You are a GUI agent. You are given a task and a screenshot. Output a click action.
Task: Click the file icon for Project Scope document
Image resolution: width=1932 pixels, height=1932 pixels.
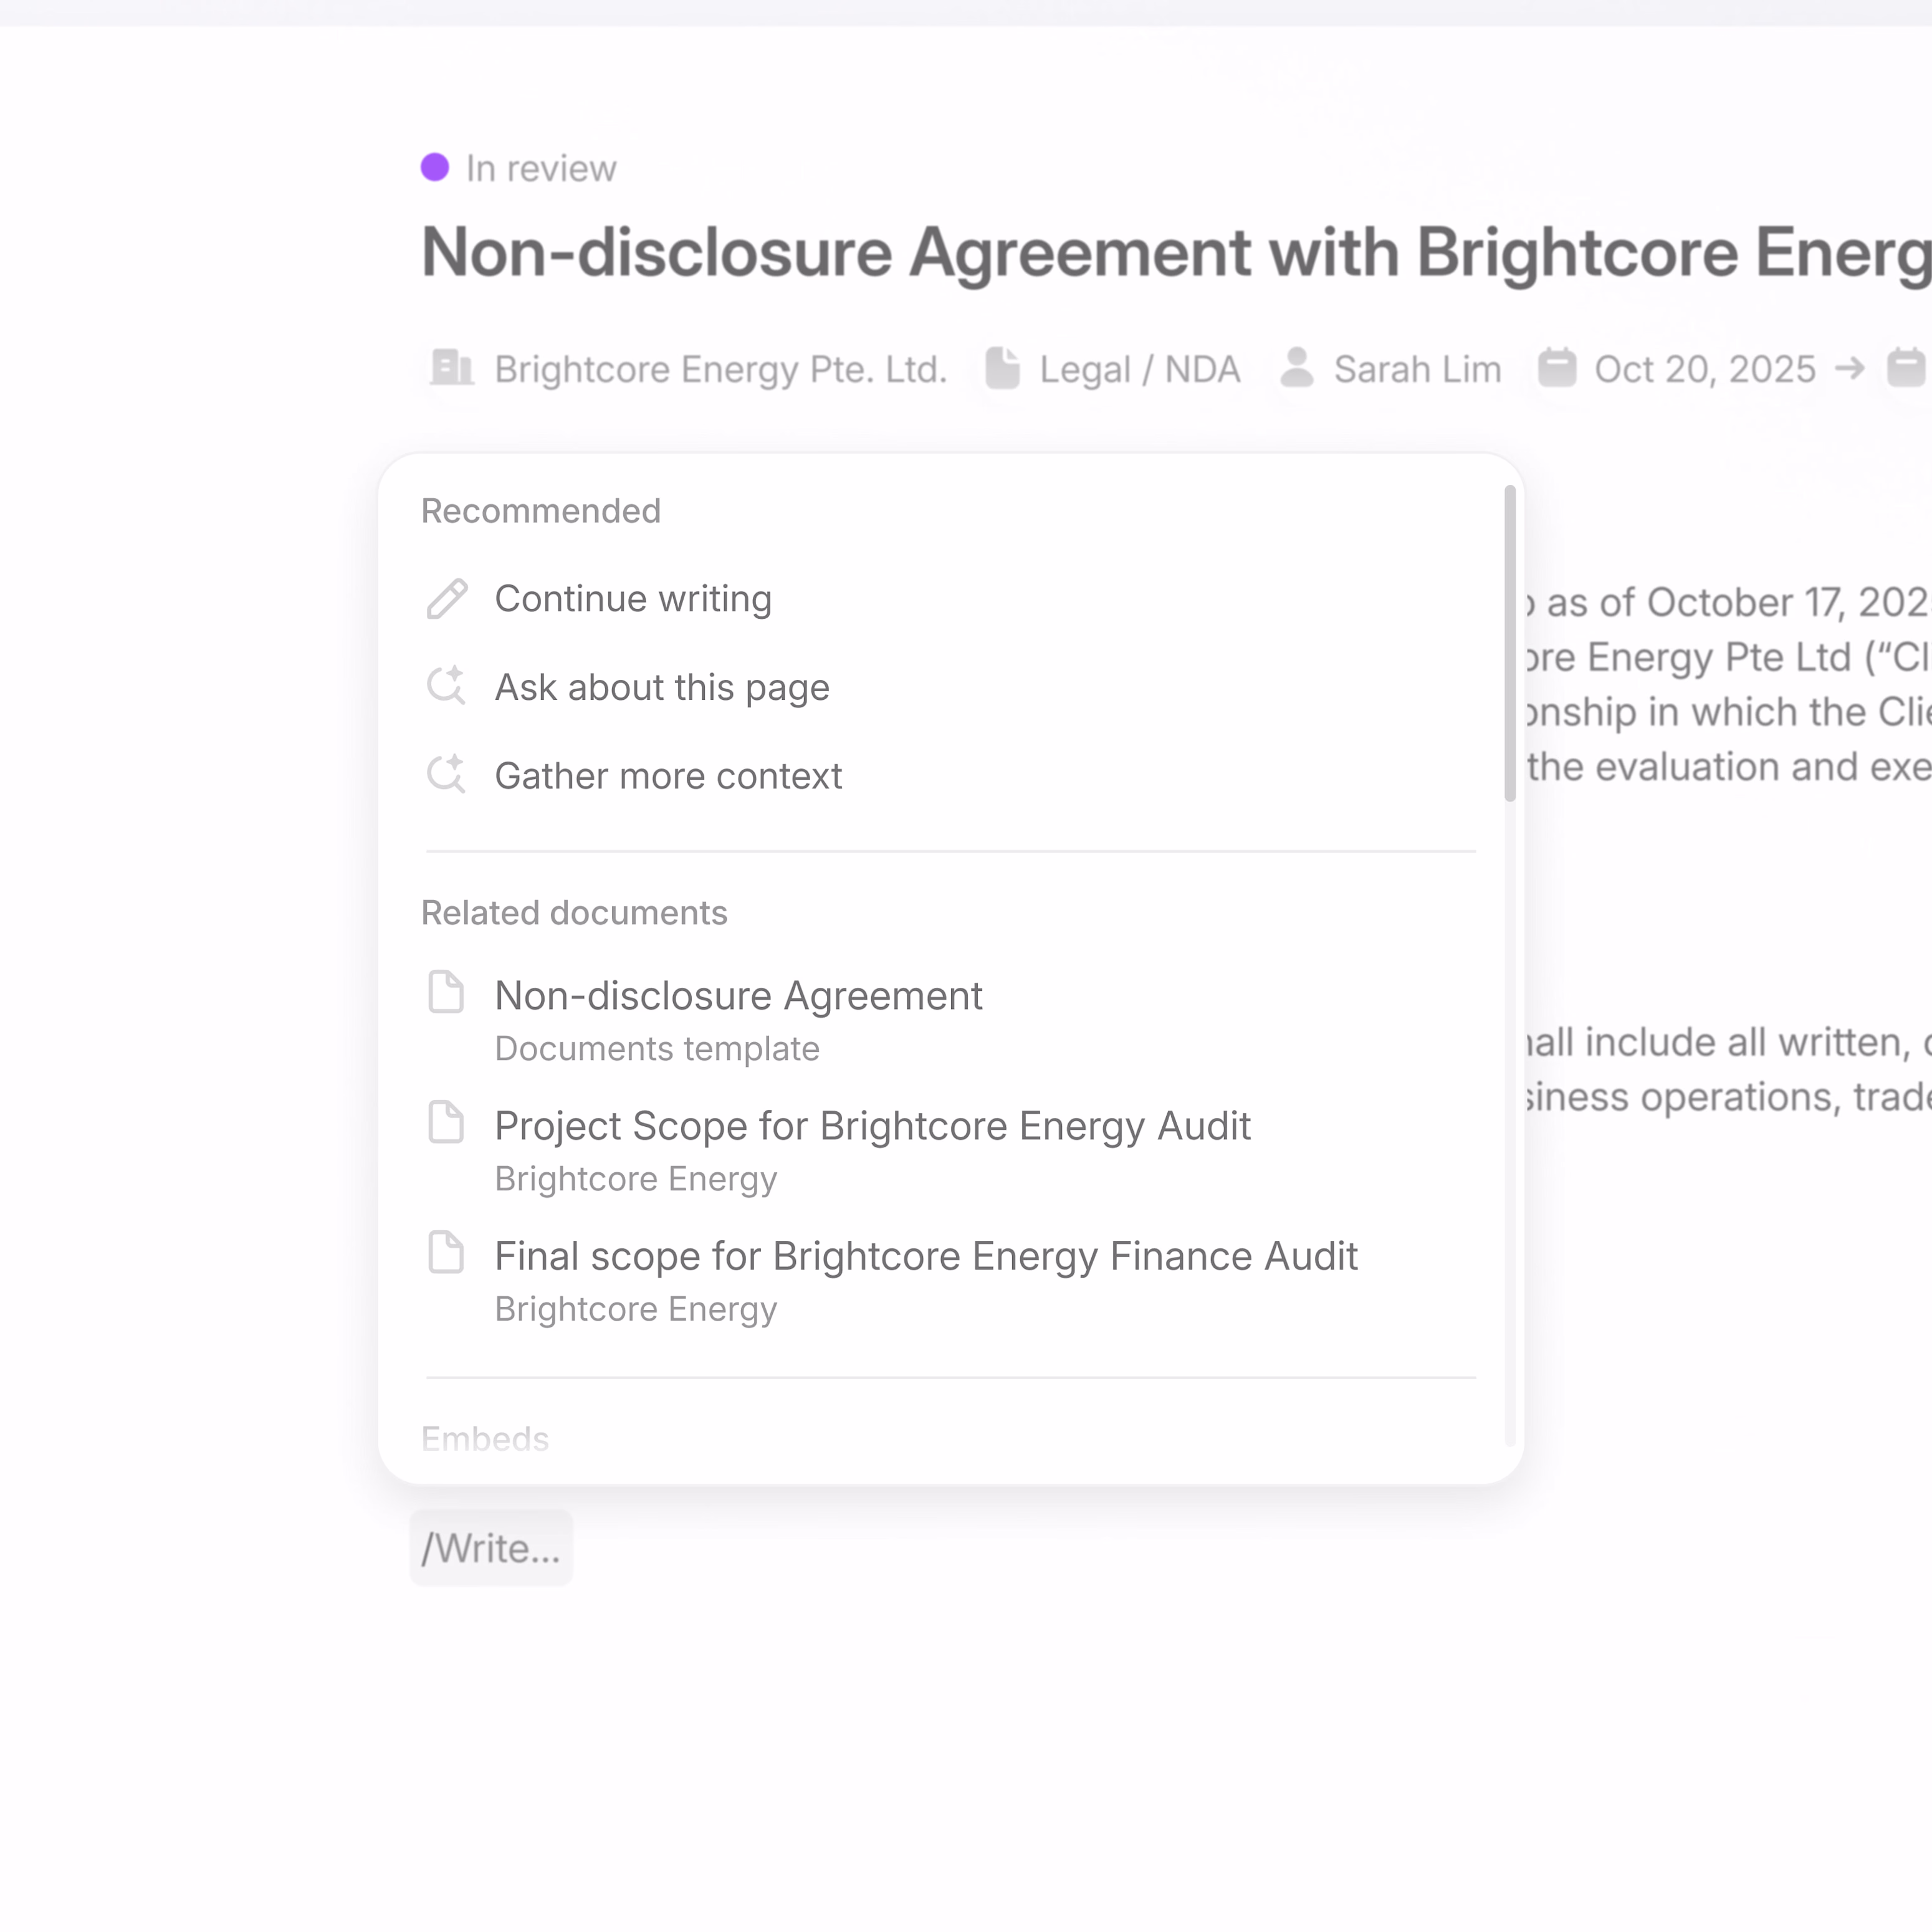446,1123
